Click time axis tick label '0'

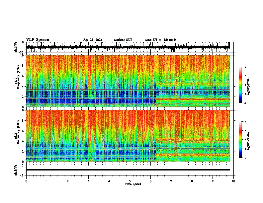click(x=26, y=181)
